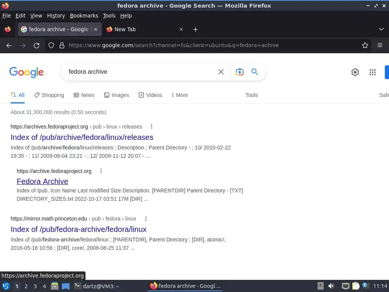Switch to workspace 4
Screen dimensions: 389x292
(x=44, y=286)
